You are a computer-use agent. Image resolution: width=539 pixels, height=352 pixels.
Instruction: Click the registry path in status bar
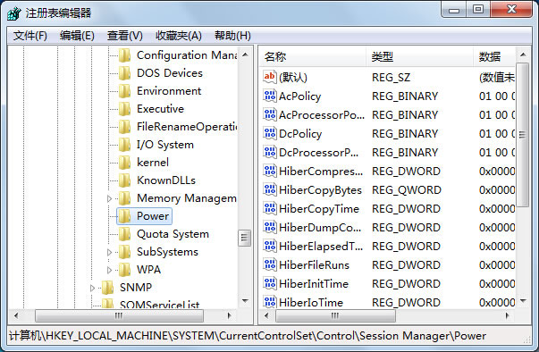(248, 336)
